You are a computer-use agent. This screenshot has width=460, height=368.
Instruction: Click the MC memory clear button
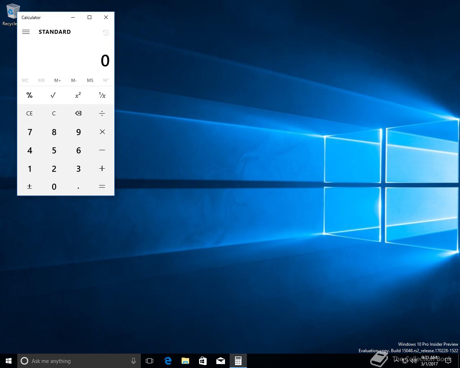(25, 80)
